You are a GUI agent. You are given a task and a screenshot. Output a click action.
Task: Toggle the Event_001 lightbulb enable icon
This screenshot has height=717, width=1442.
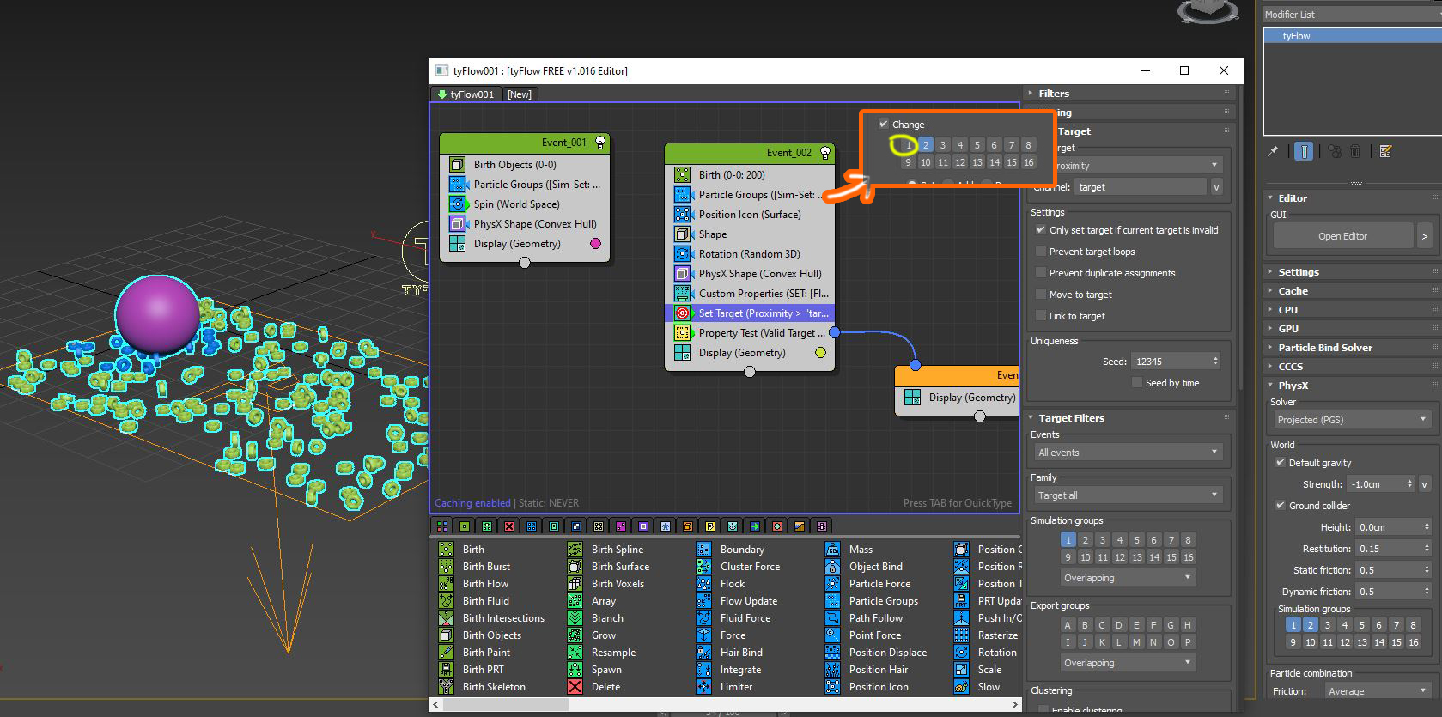[600, 143]
